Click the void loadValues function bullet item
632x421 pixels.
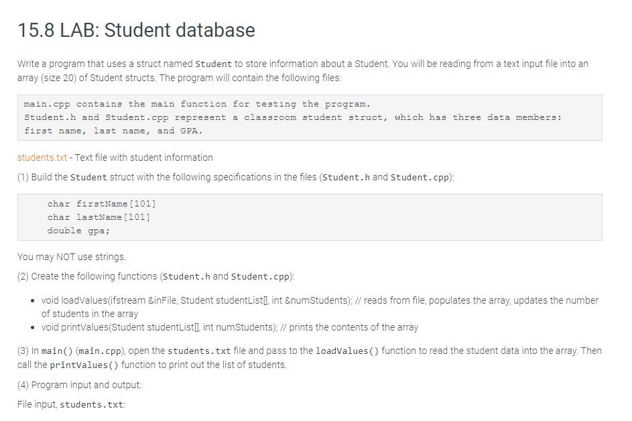click(x=320, y=307)
